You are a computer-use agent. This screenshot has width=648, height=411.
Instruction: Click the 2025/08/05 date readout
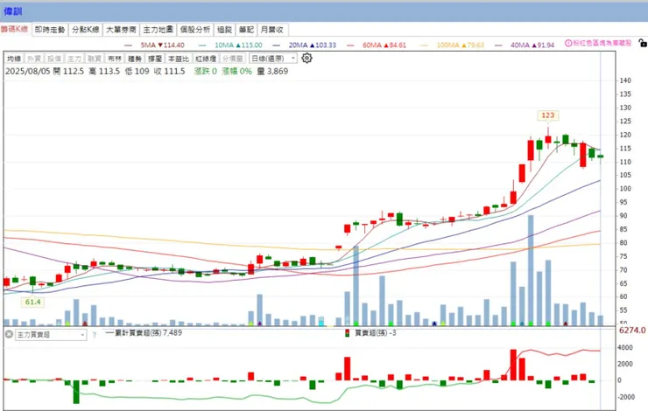click(x=28, y=72)
